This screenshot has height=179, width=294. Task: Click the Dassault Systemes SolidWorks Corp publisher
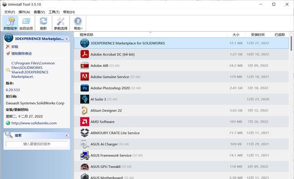coord(35,103)
